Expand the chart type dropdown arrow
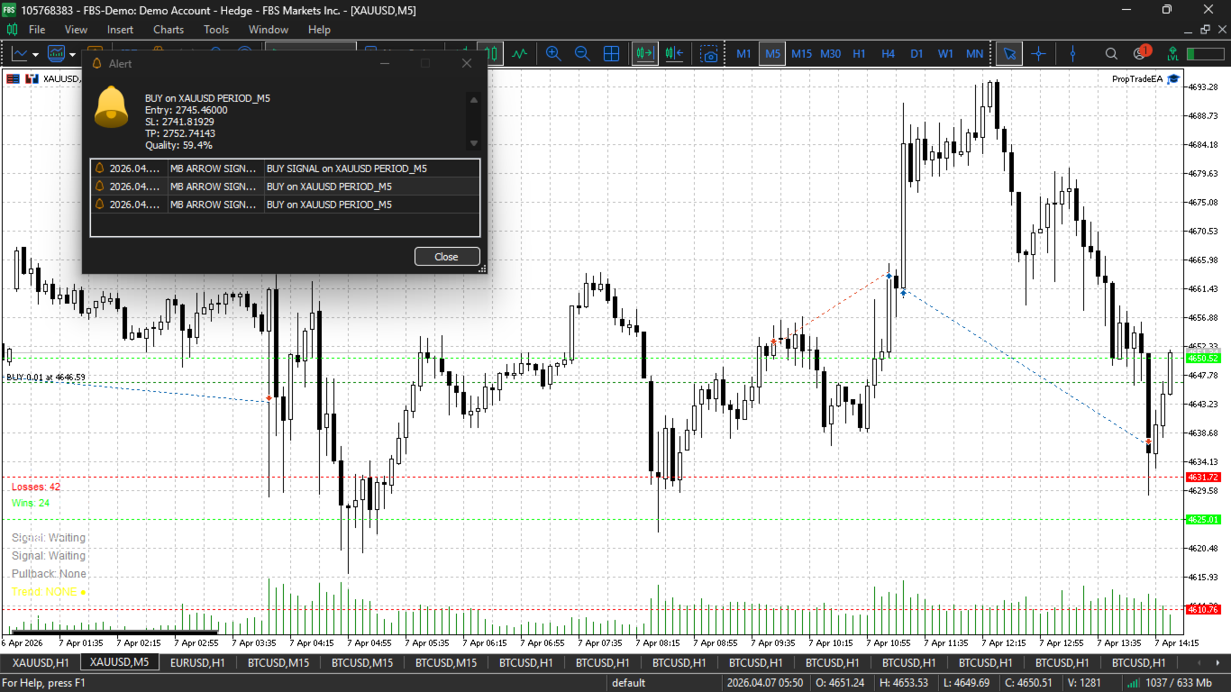 [36, 54]
